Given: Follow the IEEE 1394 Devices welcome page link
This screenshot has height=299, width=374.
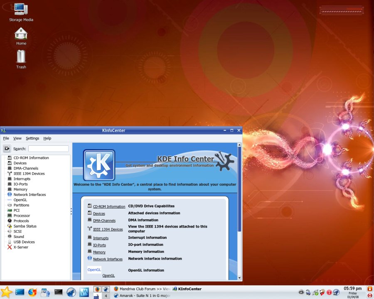Looking at the screenshot, I should (108, 229).
